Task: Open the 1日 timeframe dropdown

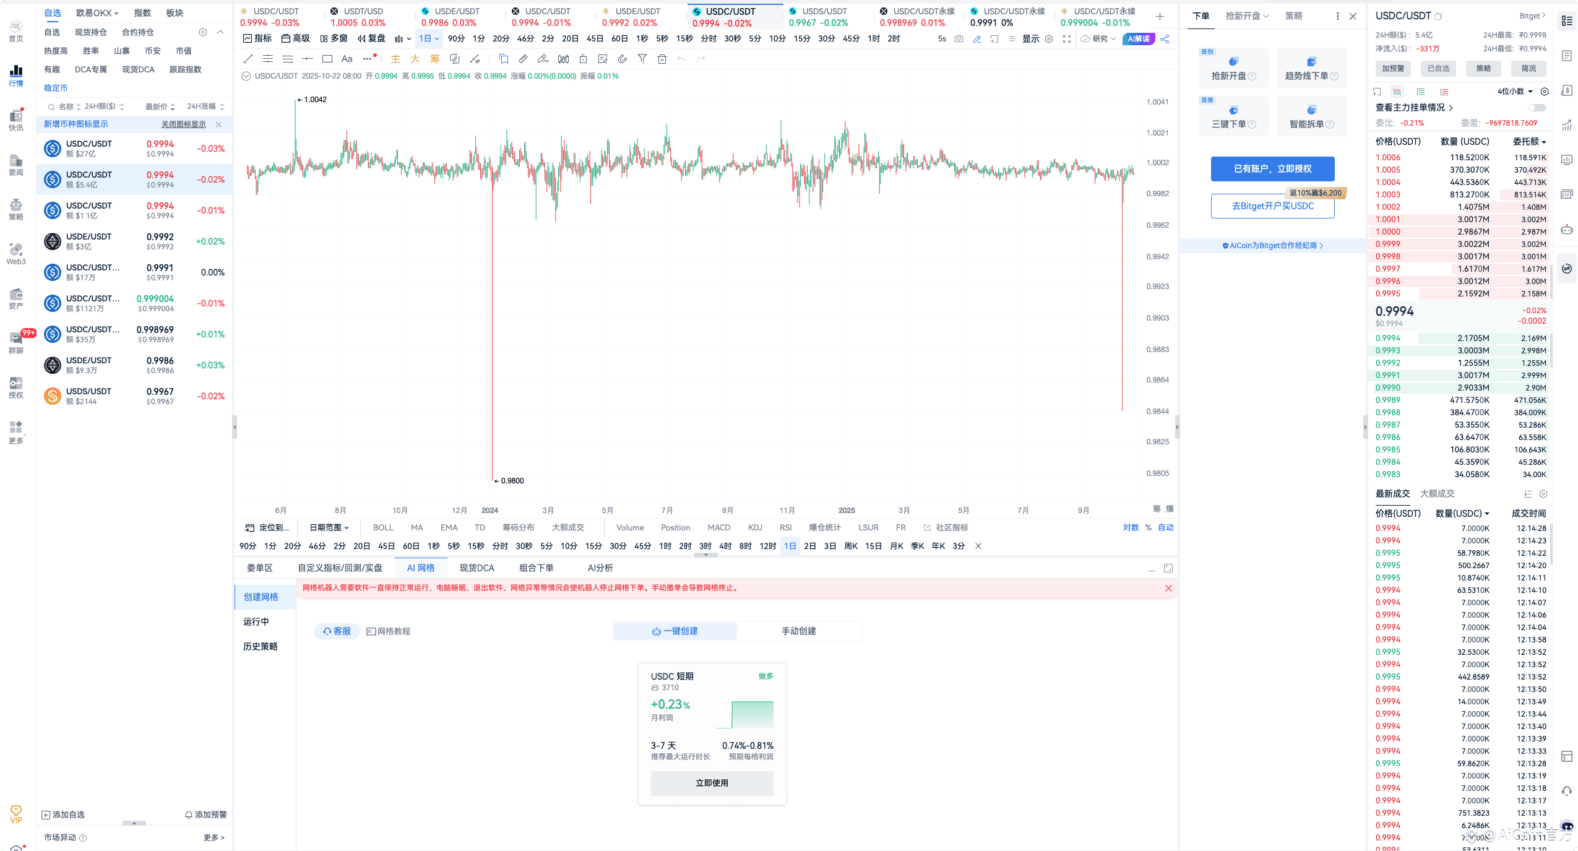Action: point(429,39)
